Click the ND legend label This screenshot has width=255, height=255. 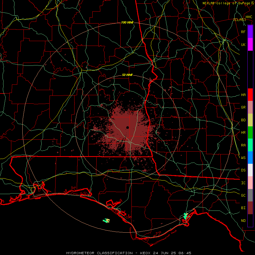pyautogui.click(x=243, y=221)
